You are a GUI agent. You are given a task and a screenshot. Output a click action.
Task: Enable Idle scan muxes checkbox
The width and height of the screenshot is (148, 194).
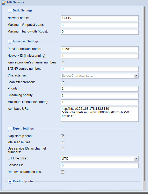pyautogui.click(x=63, y=142)
